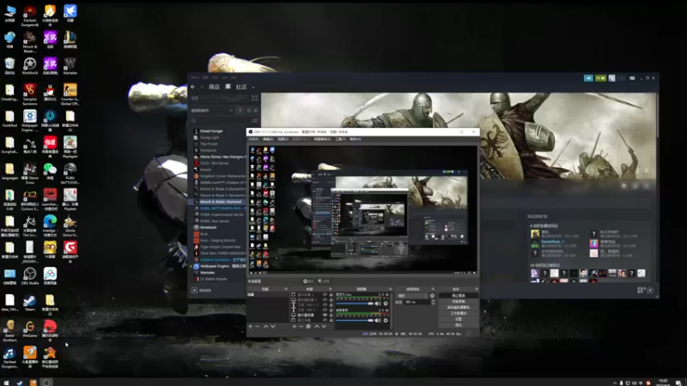
Task: Go back using Steam's back arrow
Action: tap(192, 87)
